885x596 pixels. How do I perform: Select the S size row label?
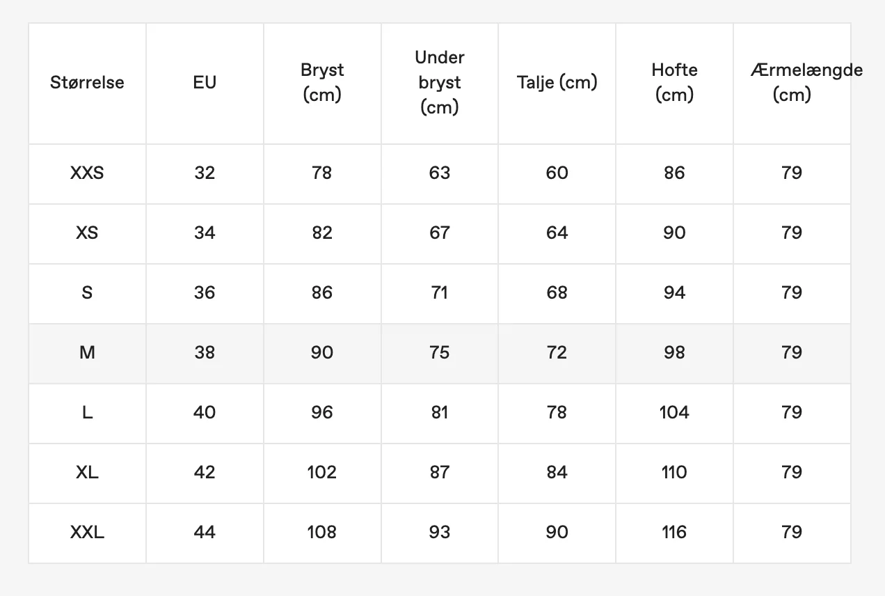(87, 293)
